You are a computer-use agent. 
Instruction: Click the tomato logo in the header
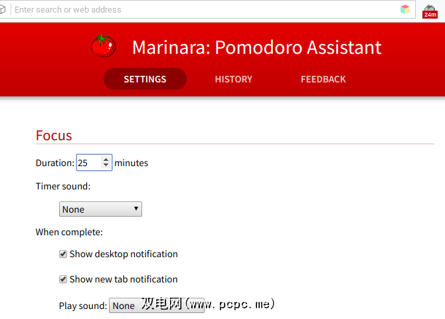(x=103, y=45)
